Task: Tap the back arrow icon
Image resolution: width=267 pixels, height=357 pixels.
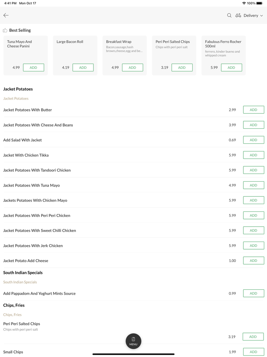Action: 6,15
